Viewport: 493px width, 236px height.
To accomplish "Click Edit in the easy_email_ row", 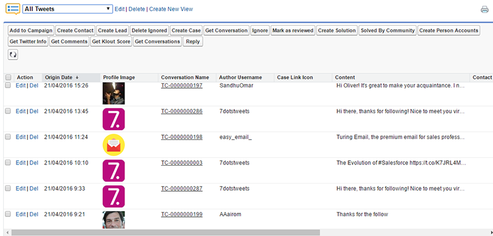I will click(x=20, y=137).
